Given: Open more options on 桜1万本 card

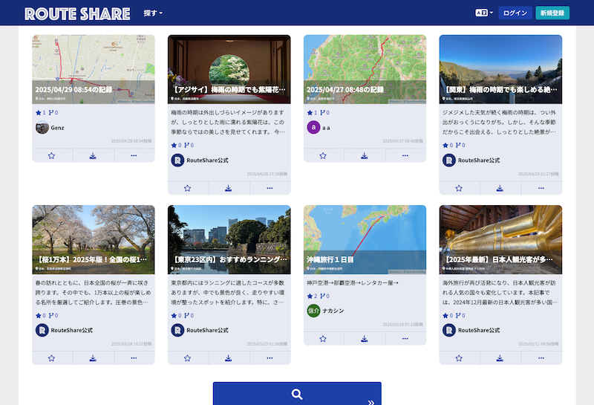Looking at the screenshot, I should coord(134,358).
